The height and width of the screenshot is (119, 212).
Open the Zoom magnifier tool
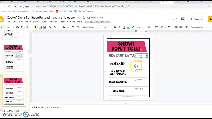(28, 27)
